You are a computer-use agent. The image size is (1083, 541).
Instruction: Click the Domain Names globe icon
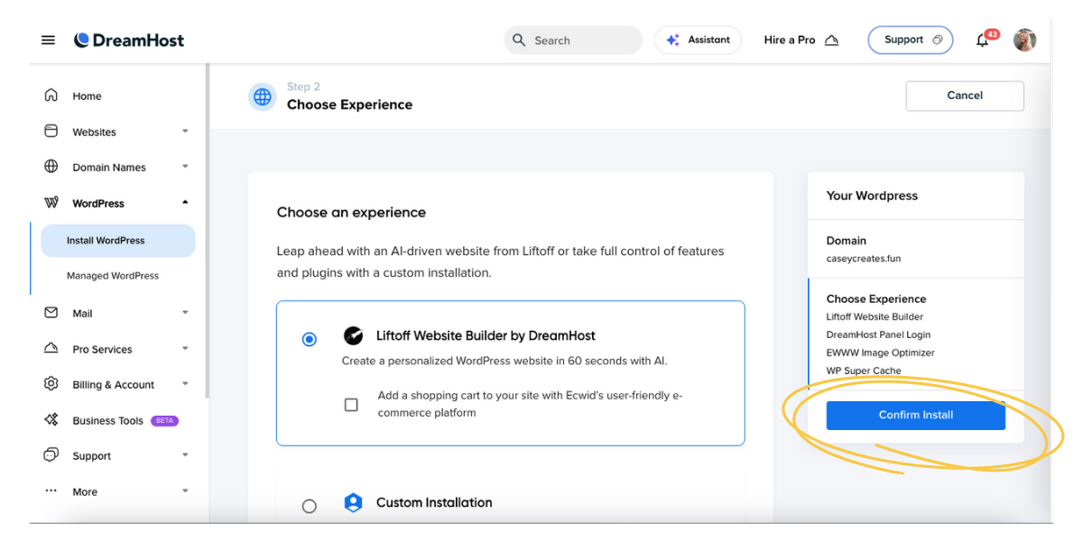click(51, 167)
